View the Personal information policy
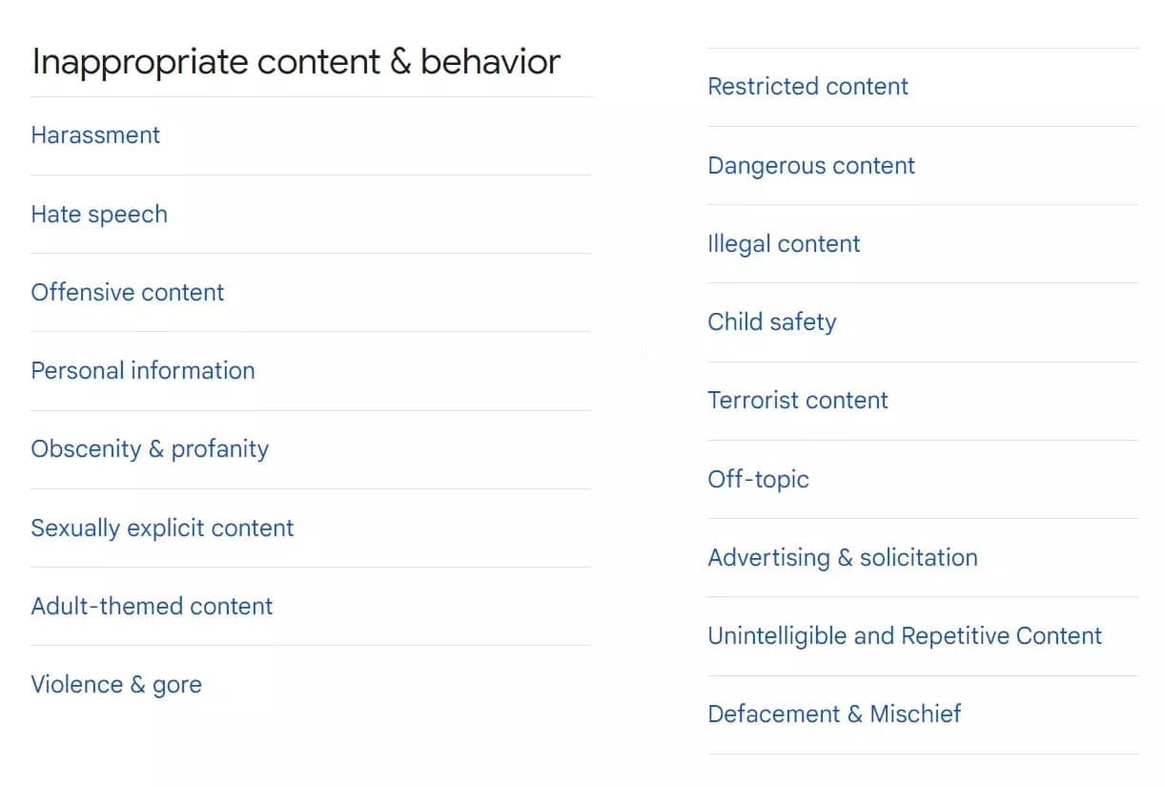 pos(143,370)
